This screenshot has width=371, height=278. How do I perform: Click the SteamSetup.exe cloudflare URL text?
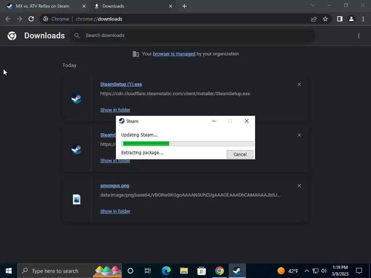(175, 94)
